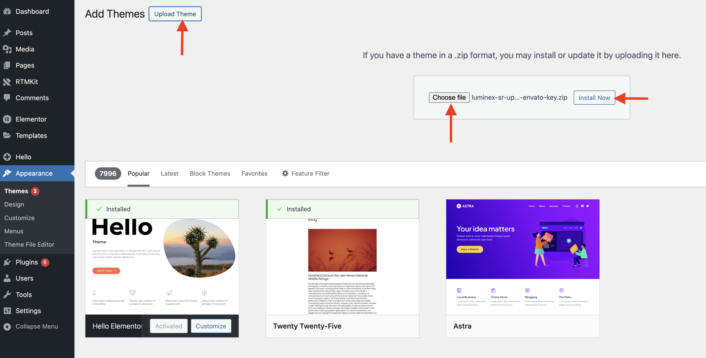
Task: Click the Settings sliders icon
Action: [x=7, y=311]
